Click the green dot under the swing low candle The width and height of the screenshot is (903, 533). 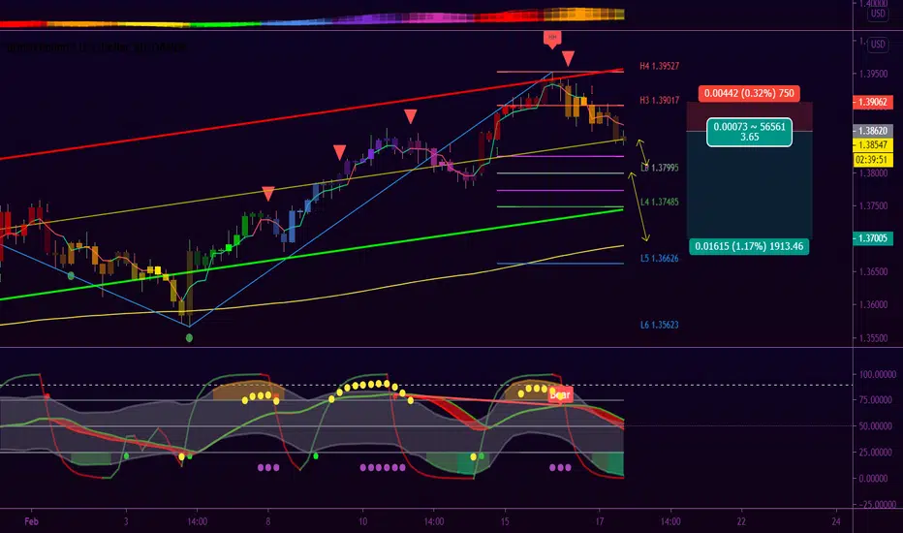pyautogui.click(x=190, y=337)
